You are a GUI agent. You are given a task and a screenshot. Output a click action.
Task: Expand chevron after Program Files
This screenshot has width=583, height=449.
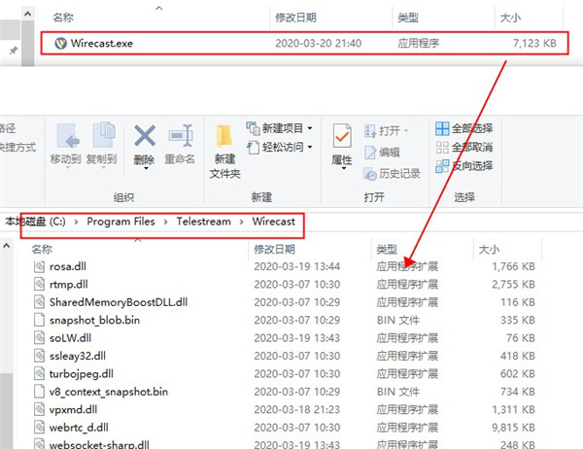(165, 222)
